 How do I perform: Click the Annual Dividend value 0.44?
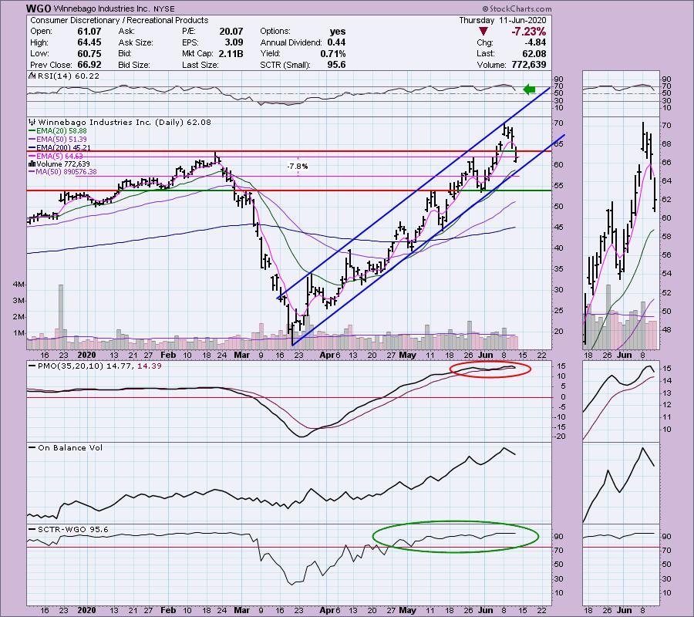tap(336, 42)
